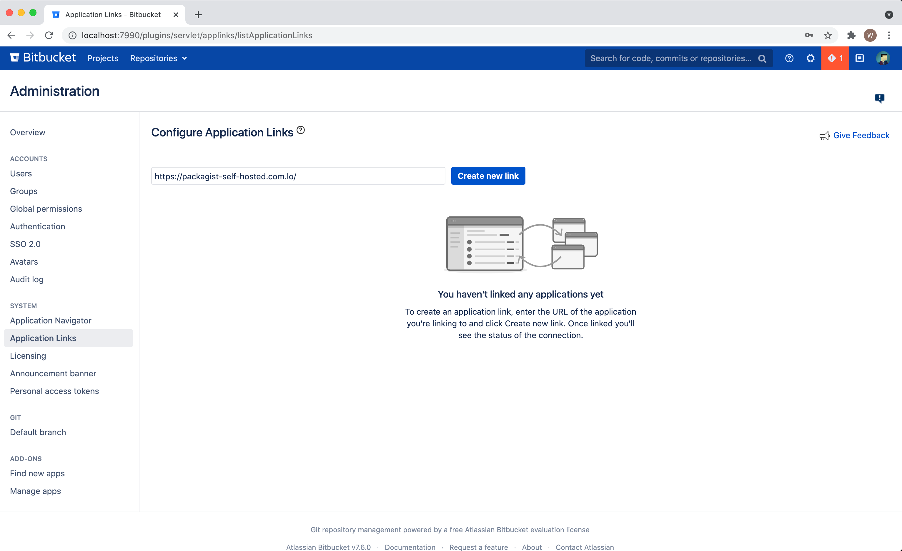Click the Projects menu item
Viewport: 902px width, 551px height.
(x=102, y=58)
